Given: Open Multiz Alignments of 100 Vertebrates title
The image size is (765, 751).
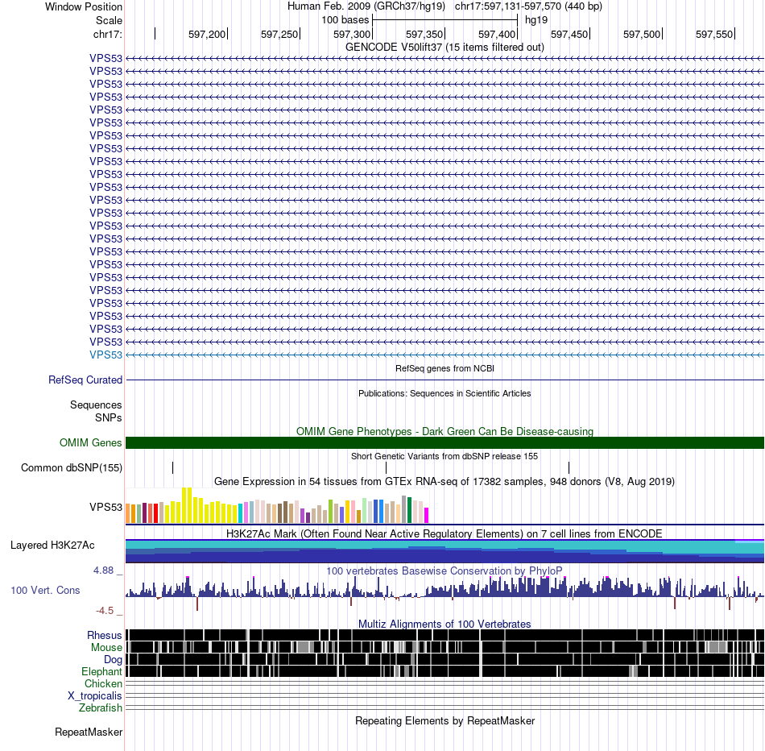Looking at the screenshot, I should 445,624.
